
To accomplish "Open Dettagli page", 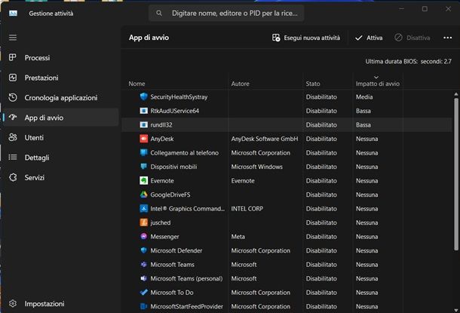I will [x=61, y=157].
